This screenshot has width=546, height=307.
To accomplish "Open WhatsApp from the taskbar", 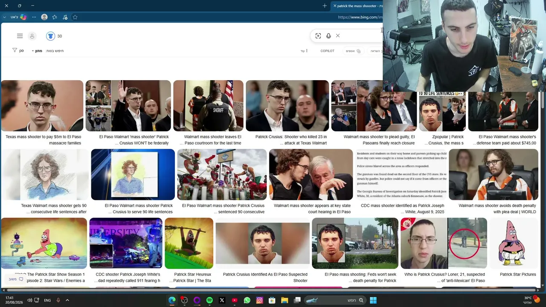I will 247,300.
